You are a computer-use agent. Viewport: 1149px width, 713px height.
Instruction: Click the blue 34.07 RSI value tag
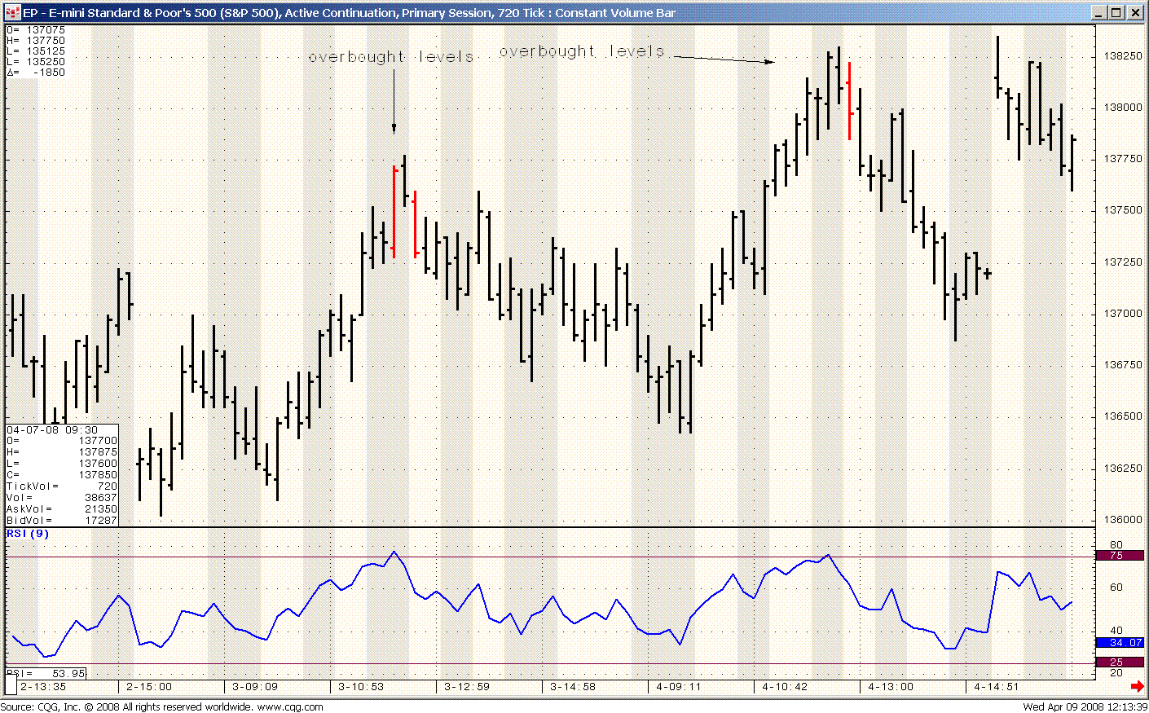(1120, 643)
